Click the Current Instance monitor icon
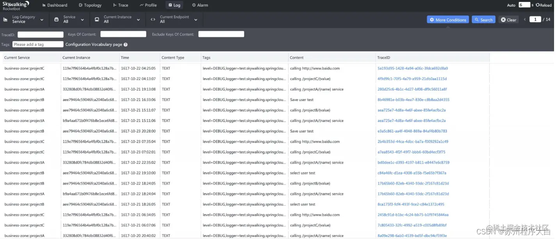Image resolution: width=556 pixels, height=239 pixels. (x=97, y=20)
